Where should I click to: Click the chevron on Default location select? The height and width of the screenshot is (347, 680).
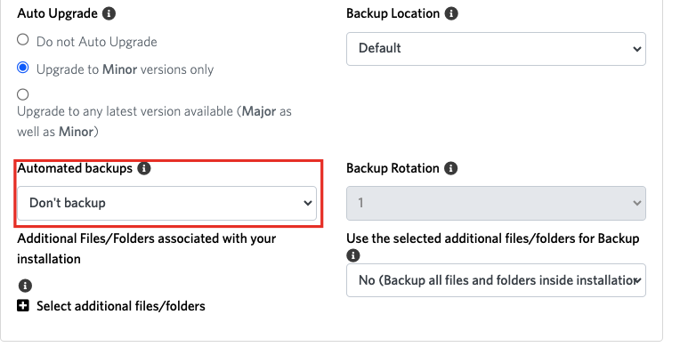point(636,49)
